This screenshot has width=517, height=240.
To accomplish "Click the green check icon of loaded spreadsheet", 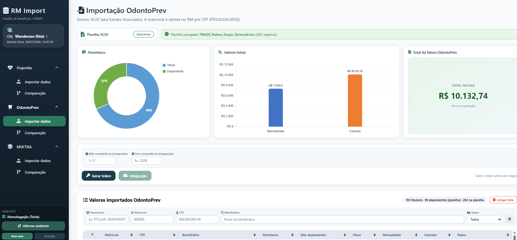I will [x=167, y=34].
